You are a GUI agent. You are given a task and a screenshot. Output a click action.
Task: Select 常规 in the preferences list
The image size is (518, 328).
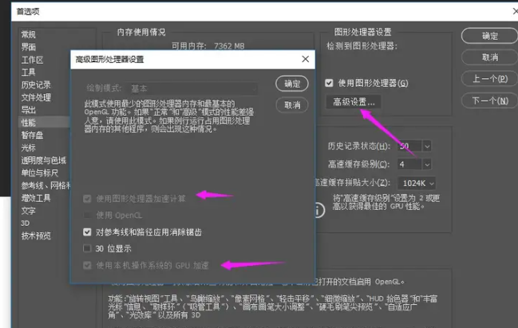coord(29,34)
